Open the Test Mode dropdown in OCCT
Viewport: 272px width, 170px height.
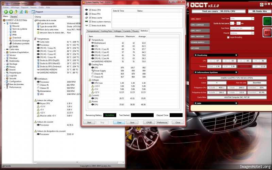point(253,28)
